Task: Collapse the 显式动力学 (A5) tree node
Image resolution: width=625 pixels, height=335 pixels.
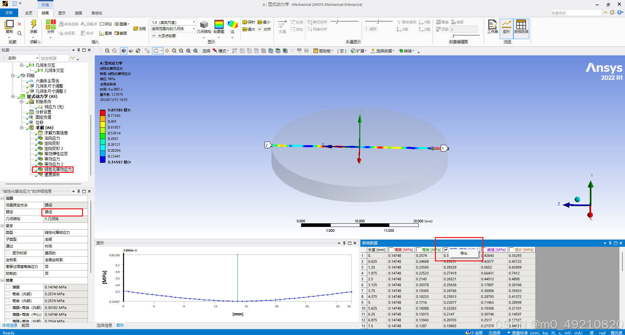Action: pos(13,96)
